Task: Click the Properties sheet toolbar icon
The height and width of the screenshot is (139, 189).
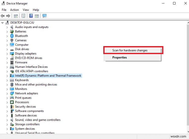Action: click(x=23, y=16)
